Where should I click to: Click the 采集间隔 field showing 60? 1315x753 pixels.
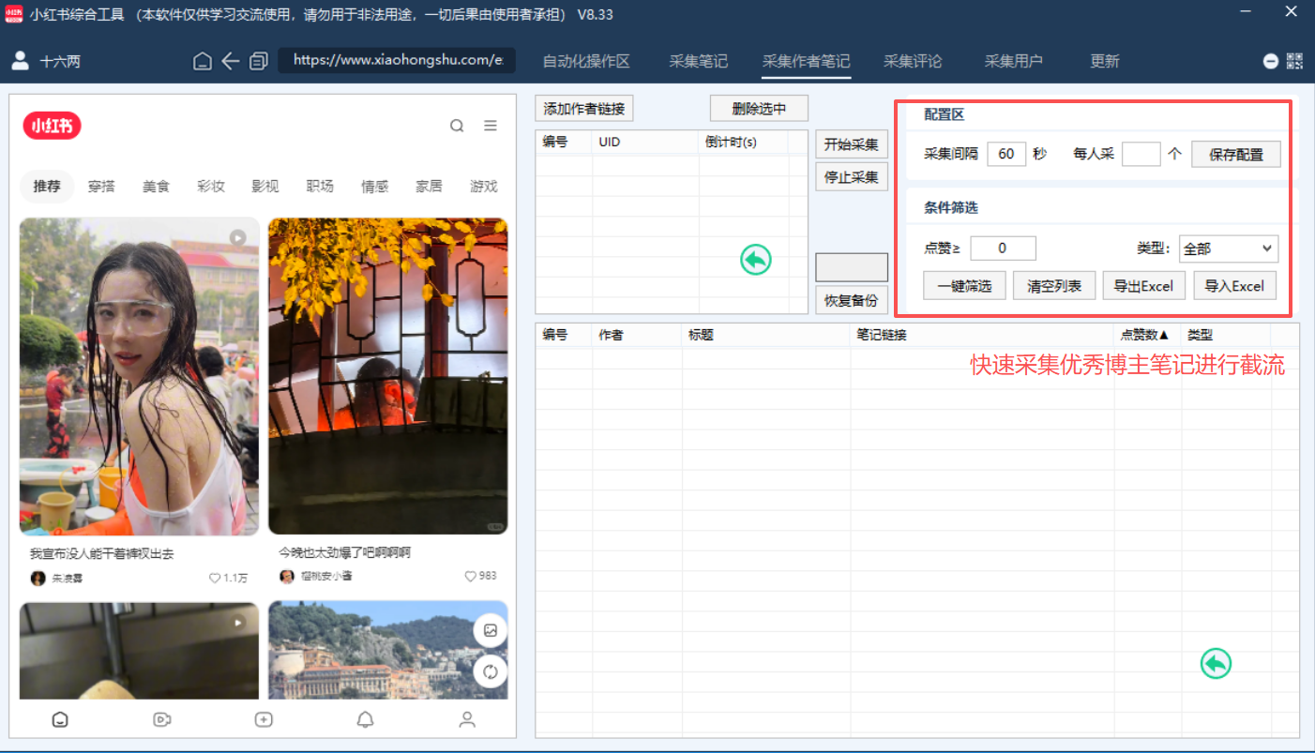tap(1006, 154)
